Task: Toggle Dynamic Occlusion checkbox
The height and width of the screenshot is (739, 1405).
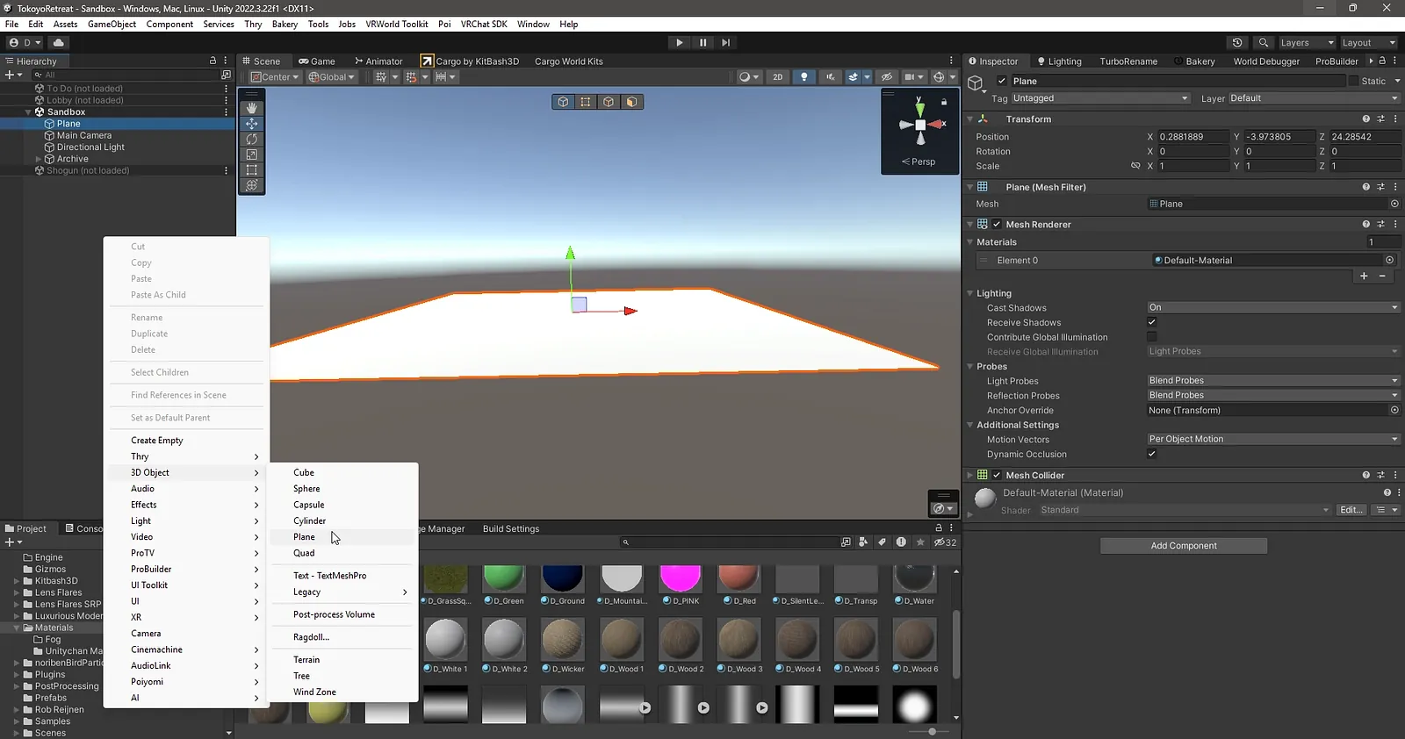Action: (1151, 454)
